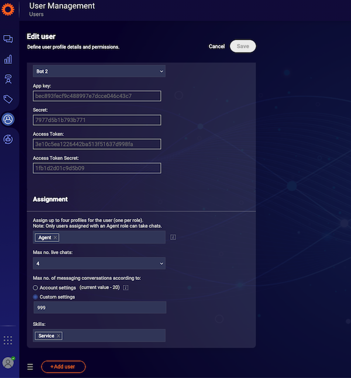Click info icon beside current value 20
This screenshot has width=351, height=378.
point(126,287)
